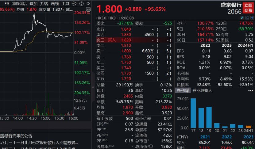The image size is (255, 149).
Task: Select the 卖一 price 1.800
Action: click(126, 51)
